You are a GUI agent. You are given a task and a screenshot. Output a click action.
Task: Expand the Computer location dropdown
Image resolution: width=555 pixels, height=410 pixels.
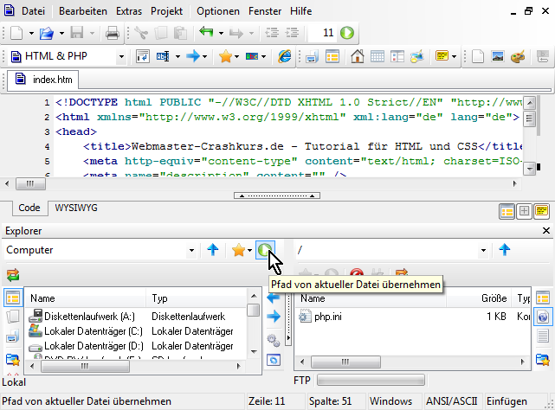tap(191, 251)
